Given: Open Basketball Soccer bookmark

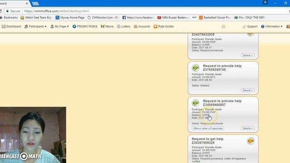Looking at the screenshot, I should pos(215,18).
